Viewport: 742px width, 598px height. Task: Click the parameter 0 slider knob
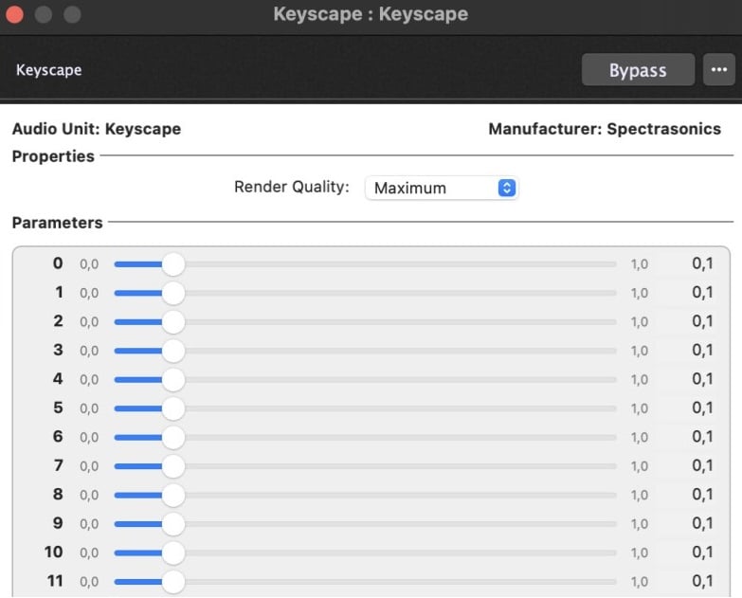pos(173,264)
